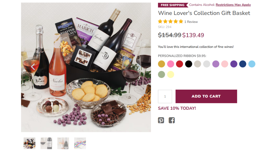Open the colored ribbons thumbnail
The image size is (279, 151).
[80, 143]
